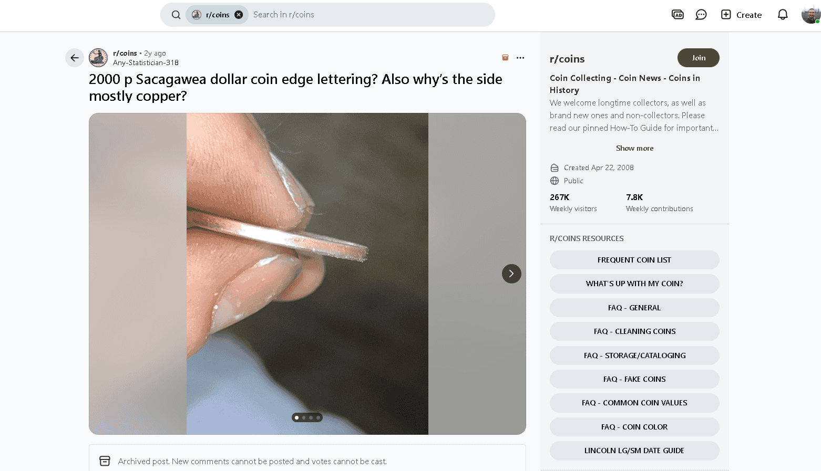Viewport: 821px width, 471px height.
Task: Open FAQ - CLEANING COINS resource
Action: click(x=634, y=331)
